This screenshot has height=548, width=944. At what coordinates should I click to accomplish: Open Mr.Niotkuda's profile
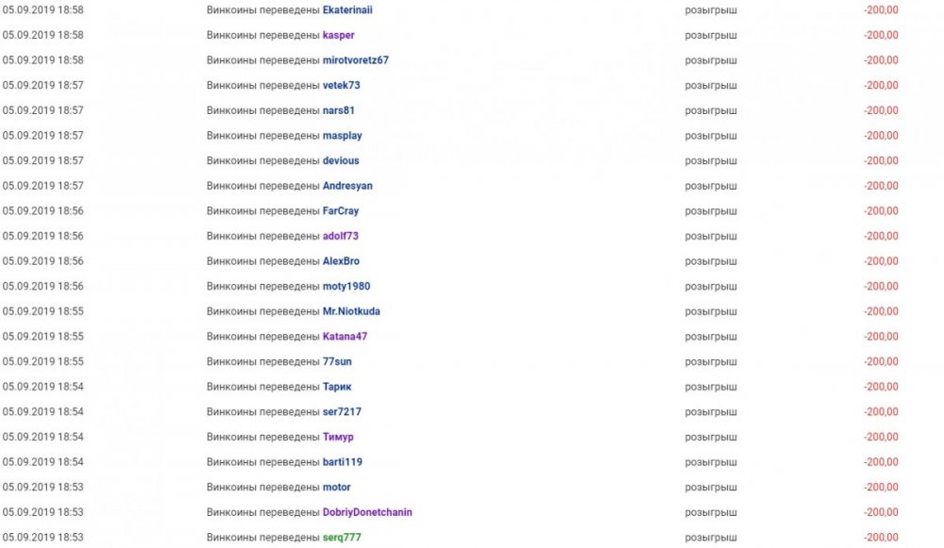pos(351,311)
